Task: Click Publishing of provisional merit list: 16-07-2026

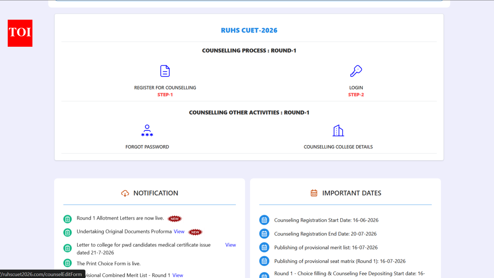Action: pyautogui.click(x=326, y=247)
